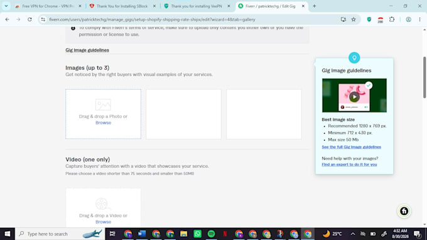Click the green VeePN shield extension icon

(x=369, y=19)
